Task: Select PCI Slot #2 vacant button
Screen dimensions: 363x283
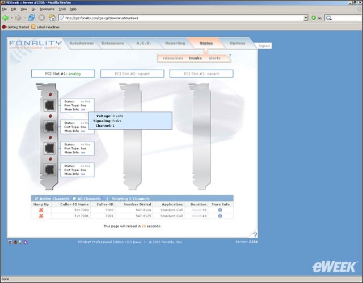Action: click(132, 74)
